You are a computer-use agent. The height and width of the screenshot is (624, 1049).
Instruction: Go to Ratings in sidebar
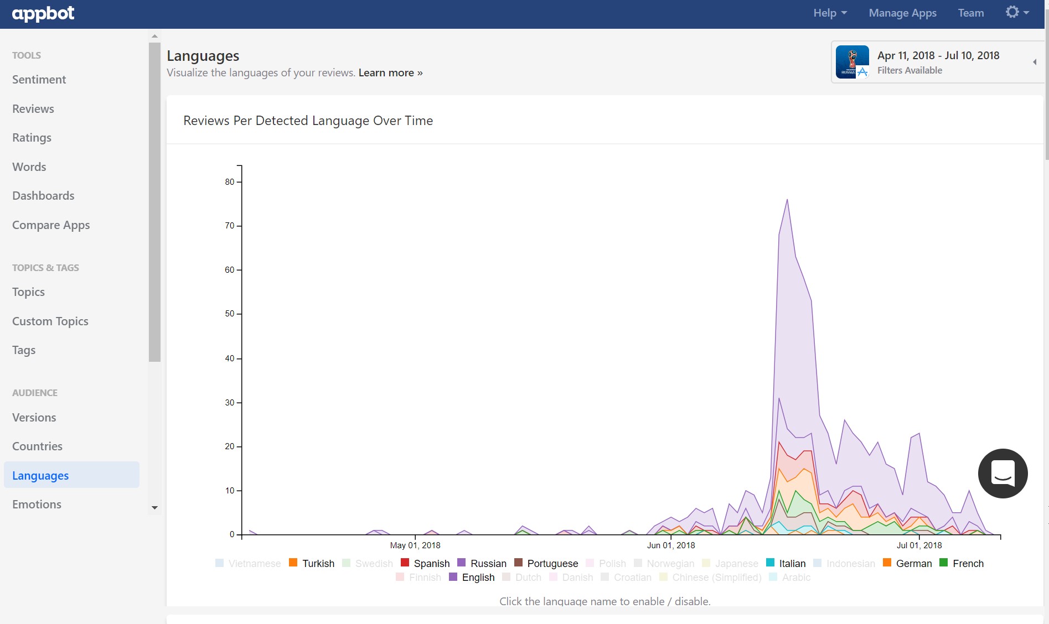[32, 138]
